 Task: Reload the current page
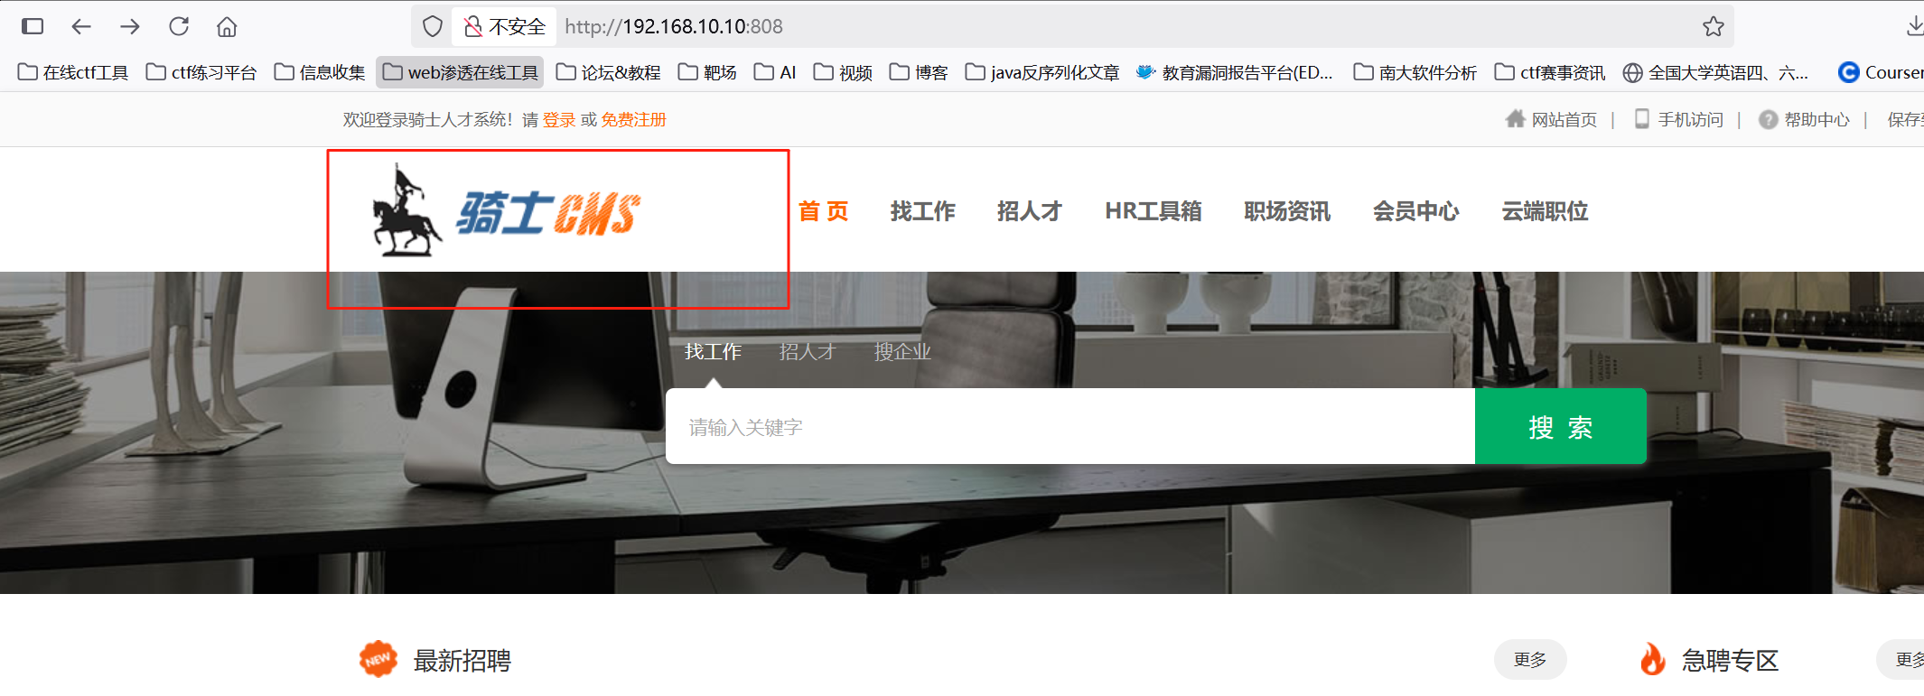[179, 26]
